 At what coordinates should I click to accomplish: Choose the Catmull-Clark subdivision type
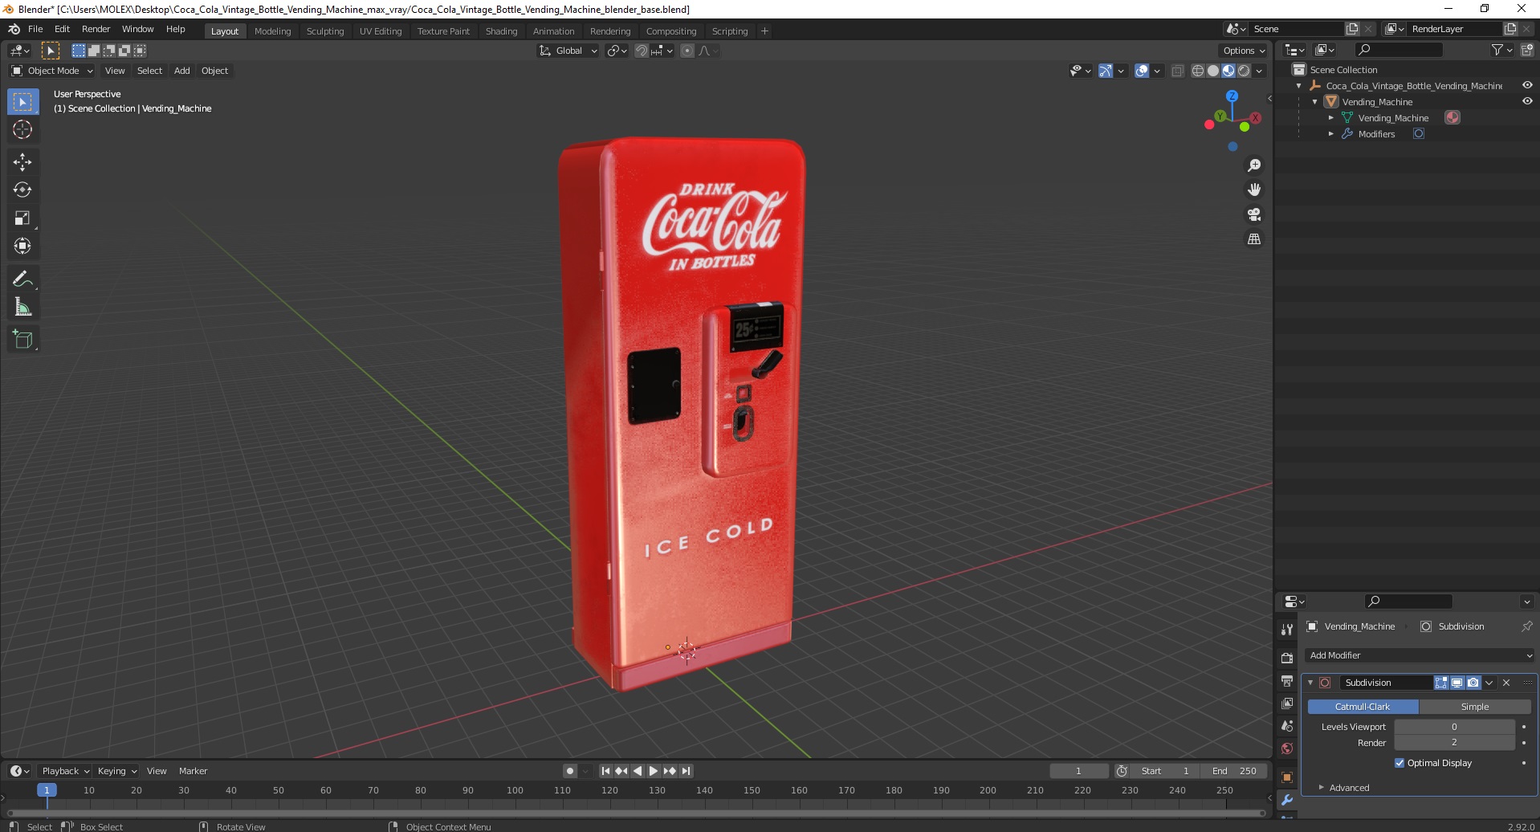(1363, 707)
